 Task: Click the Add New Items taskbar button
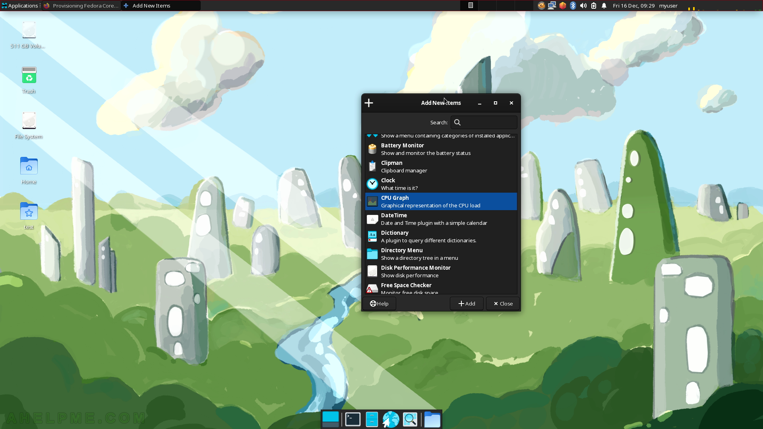tap(161, 6)
